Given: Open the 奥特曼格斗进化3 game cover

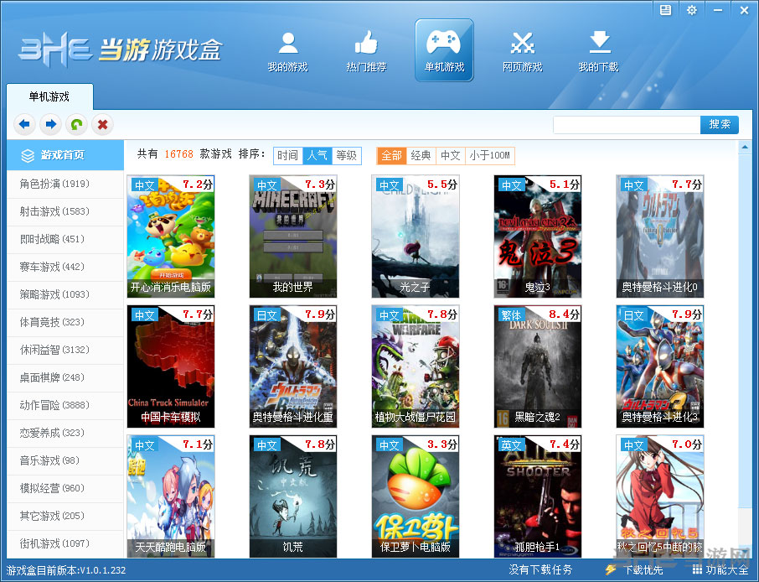Looking at the screenshot, I should tap(660, 366).
